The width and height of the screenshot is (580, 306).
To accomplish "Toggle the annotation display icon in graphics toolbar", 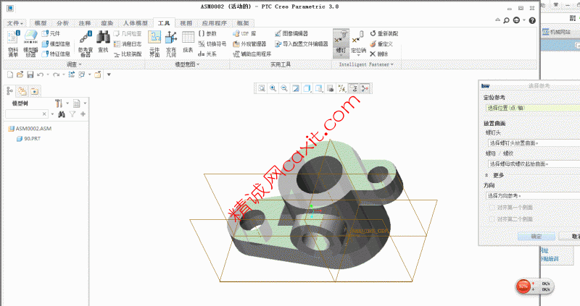I will tap(354, 88).
